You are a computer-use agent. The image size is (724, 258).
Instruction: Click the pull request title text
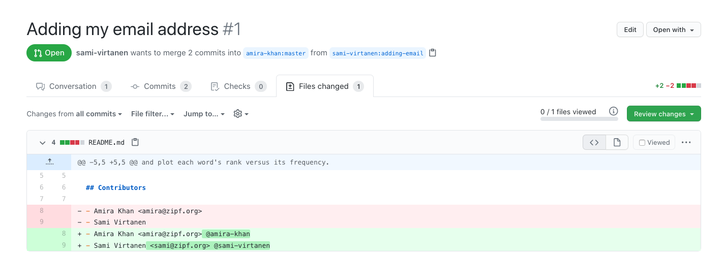[123, 29]
